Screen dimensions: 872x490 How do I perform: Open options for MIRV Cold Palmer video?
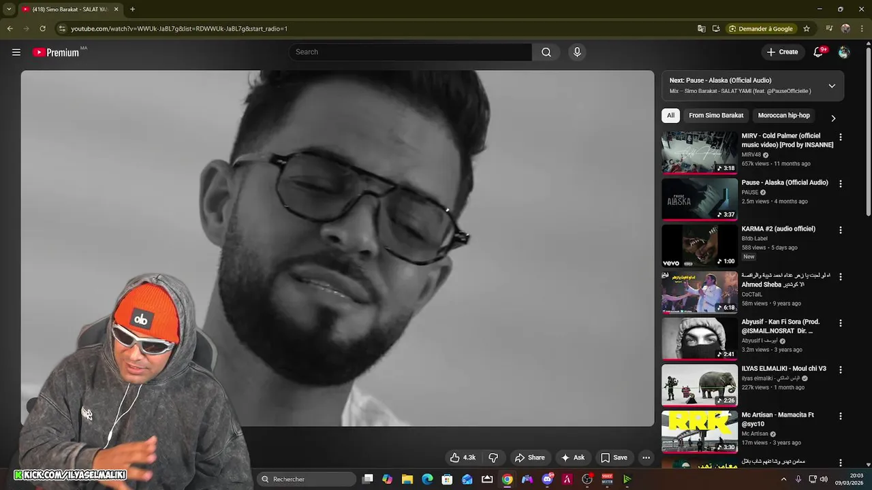click(841, 137)
